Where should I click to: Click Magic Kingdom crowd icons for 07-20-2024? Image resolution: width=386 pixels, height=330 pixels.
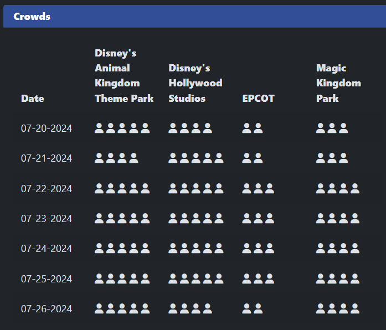click(332, 128)
